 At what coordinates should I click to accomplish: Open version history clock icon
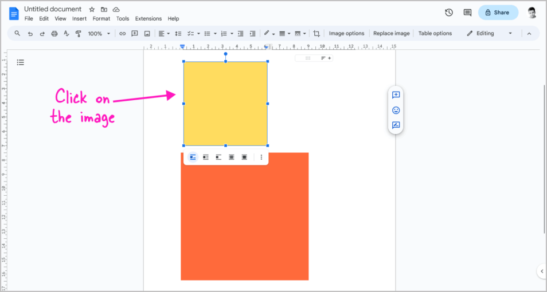[449, 13]
